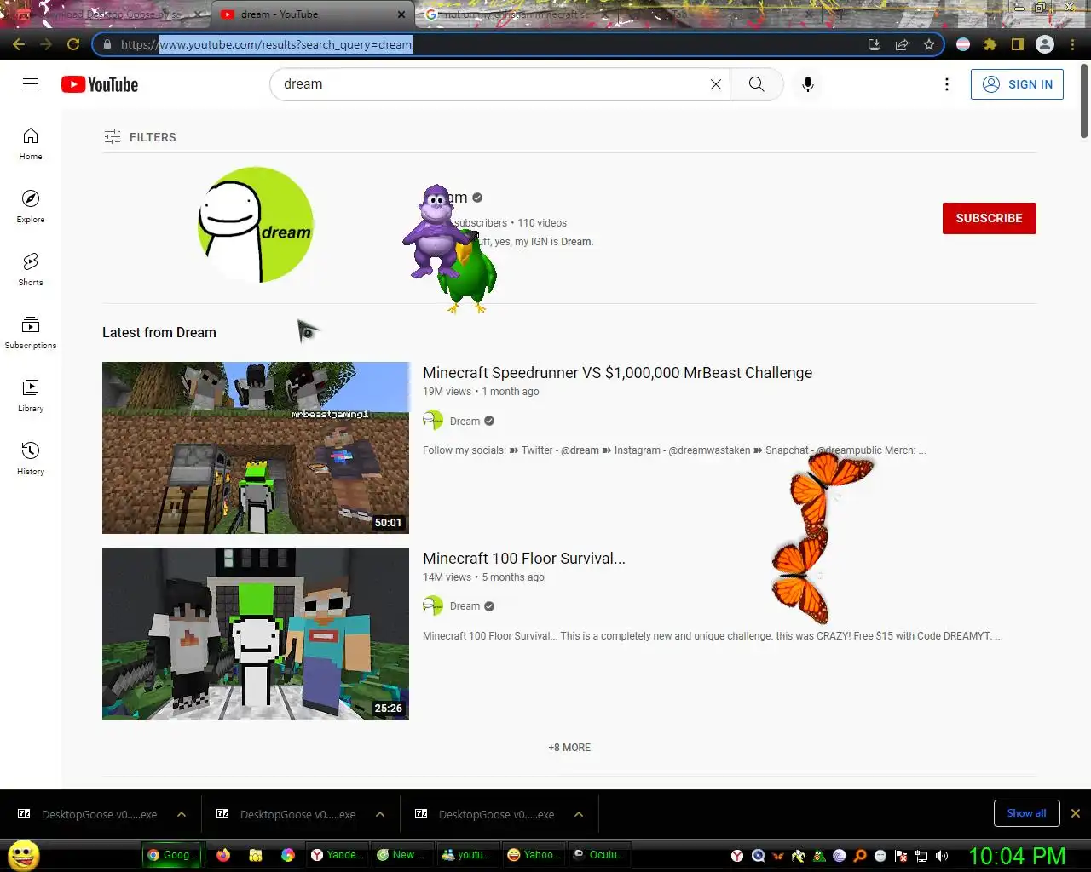Open Dream channel link under the Speedrunner video
The width and height of the screenshot is (1091, 872).
pyautogui.click(x=465, y=421)
